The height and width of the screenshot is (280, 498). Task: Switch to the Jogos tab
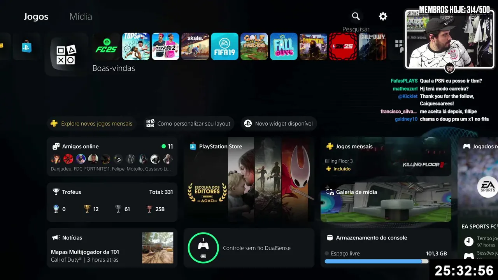(x=36, y=17)
